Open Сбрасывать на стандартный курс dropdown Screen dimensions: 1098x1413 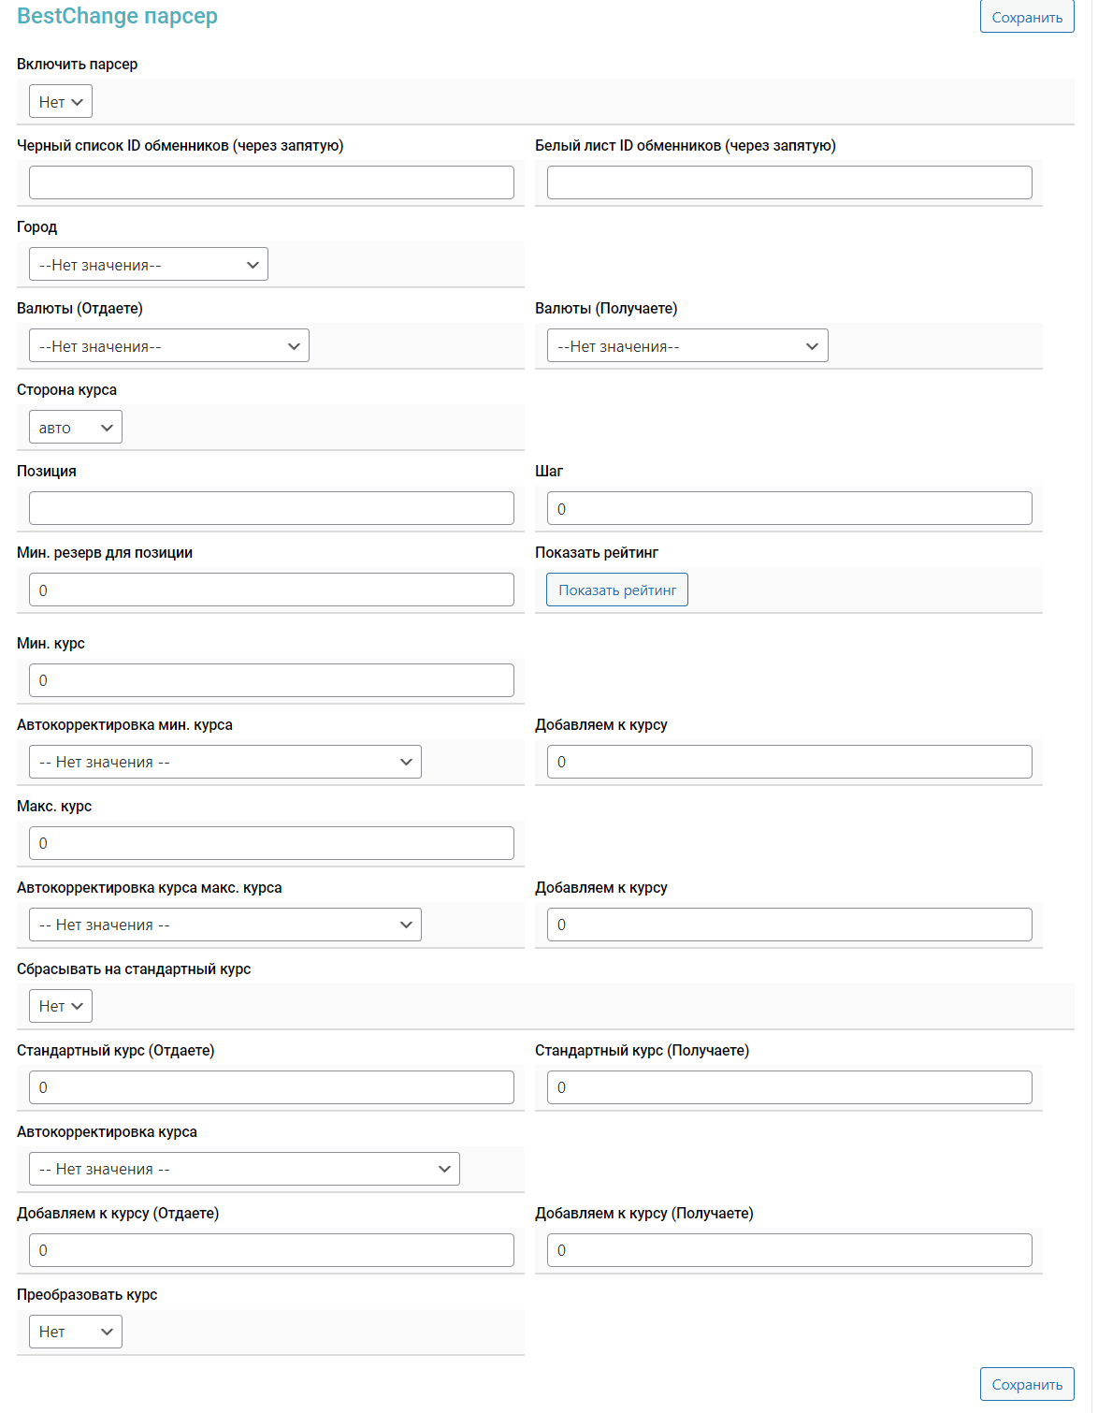[x=61, y=1006]
